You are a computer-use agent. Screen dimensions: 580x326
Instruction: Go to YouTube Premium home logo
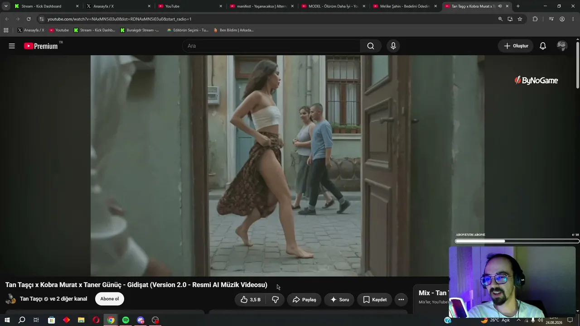coord(41,46)
